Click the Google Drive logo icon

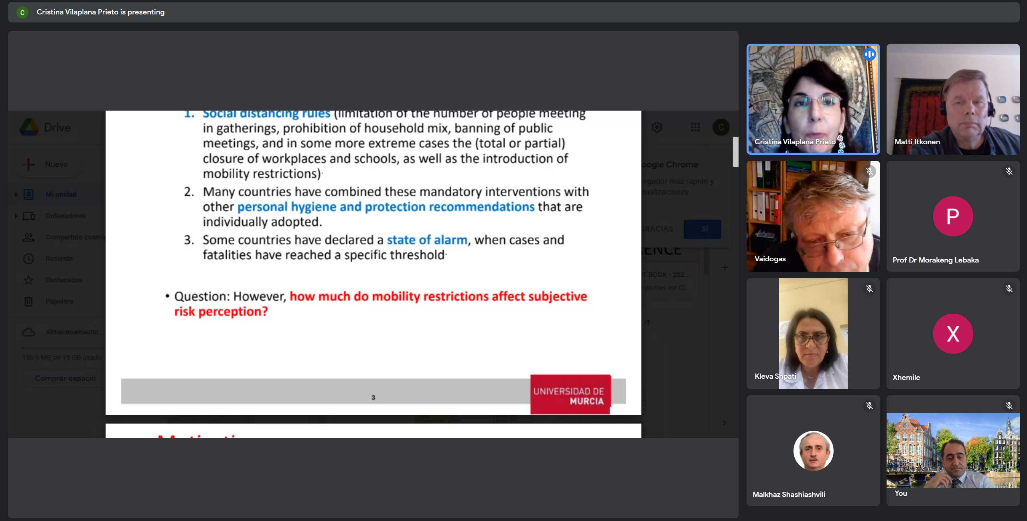click(x=29, y=127)
